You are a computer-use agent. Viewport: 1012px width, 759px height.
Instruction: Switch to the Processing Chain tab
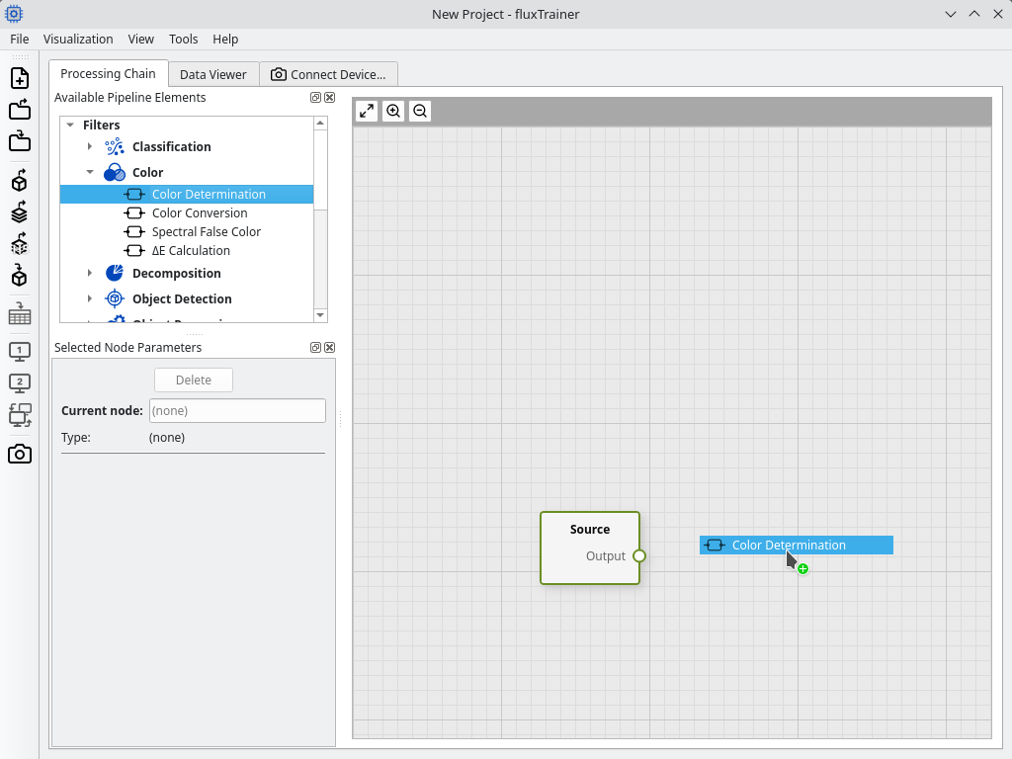pyautogui.click(x=109, y=73)
